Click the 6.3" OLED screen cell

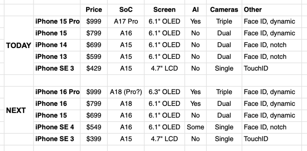[x=164, y=92]
